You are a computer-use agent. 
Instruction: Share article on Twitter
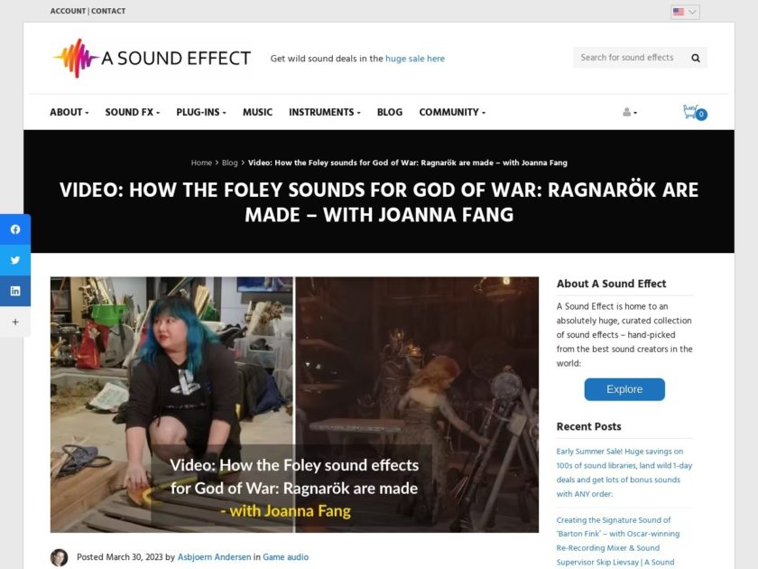pos(15,260)
